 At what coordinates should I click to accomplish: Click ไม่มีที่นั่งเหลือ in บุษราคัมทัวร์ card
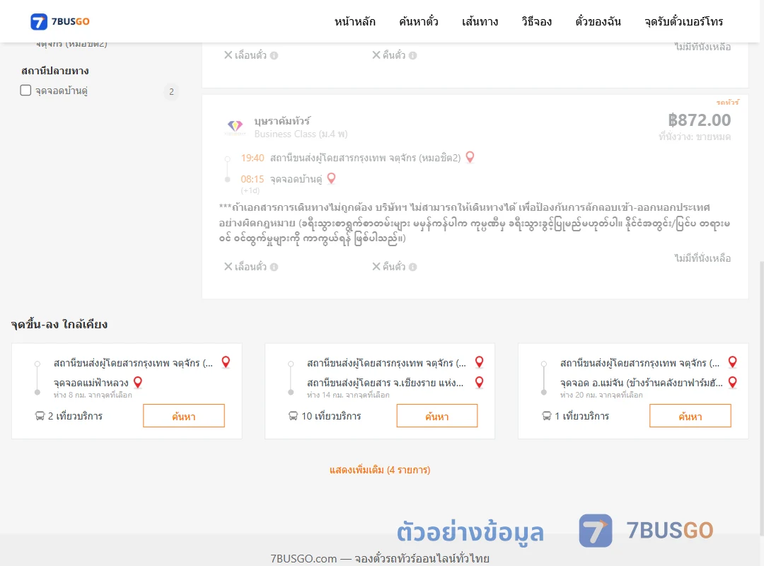point(702,258)
